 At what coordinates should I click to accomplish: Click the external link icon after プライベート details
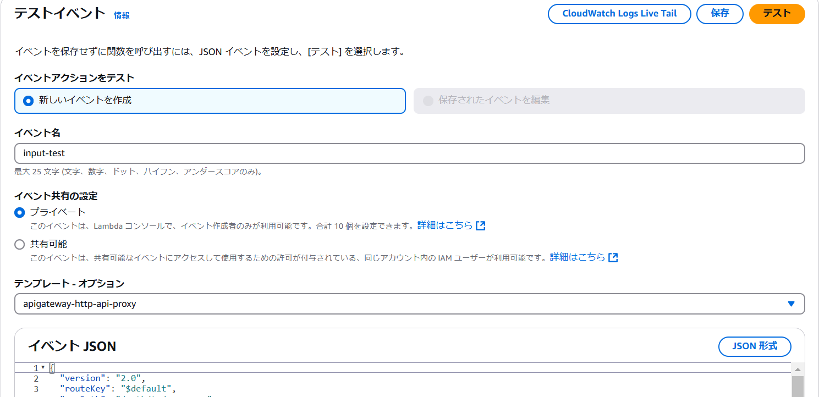pyautogui.click(x=481, y=225)
